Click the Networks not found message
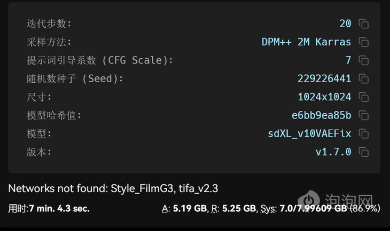 click(x=113, y=188)
